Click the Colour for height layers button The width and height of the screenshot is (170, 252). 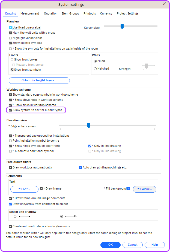pyautogui.click(x=39, y=81)
